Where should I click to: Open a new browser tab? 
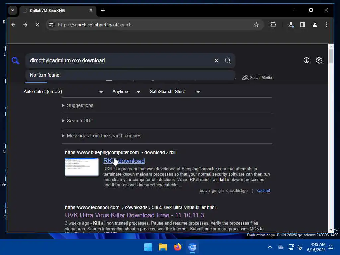pos(103,10)
